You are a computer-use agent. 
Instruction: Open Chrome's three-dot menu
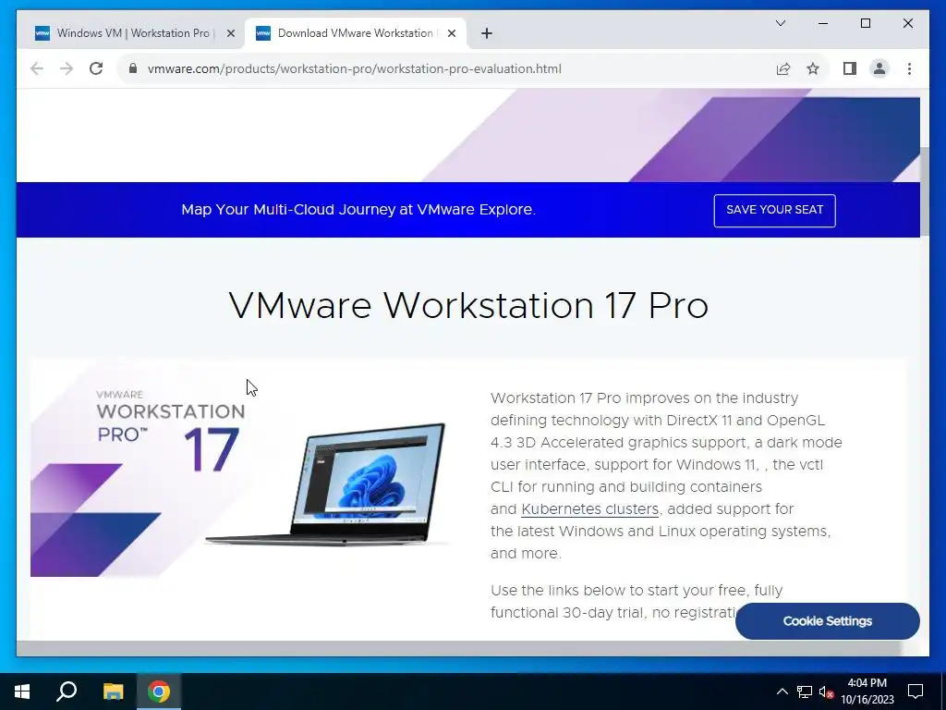point(909,68)
